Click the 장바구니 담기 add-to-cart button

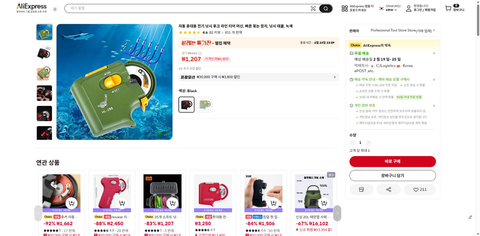392,175
